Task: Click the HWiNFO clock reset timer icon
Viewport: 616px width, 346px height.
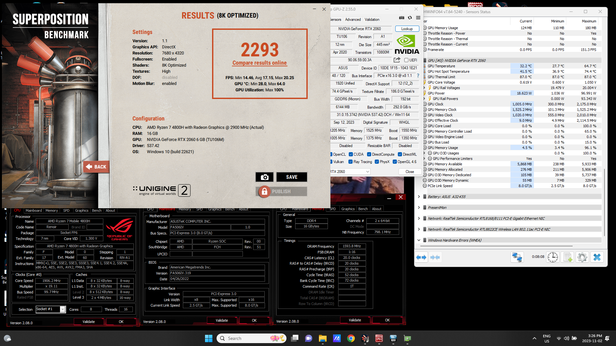Action: tap(552, 257)
